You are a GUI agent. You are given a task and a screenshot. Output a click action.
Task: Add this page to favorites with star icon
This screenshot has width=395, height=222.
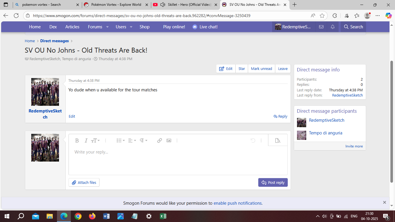(322, 16)
